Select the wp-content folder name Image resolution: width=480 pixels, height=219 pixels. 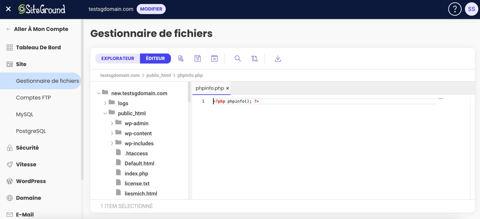pyautogui.click(x=138, y=134)
